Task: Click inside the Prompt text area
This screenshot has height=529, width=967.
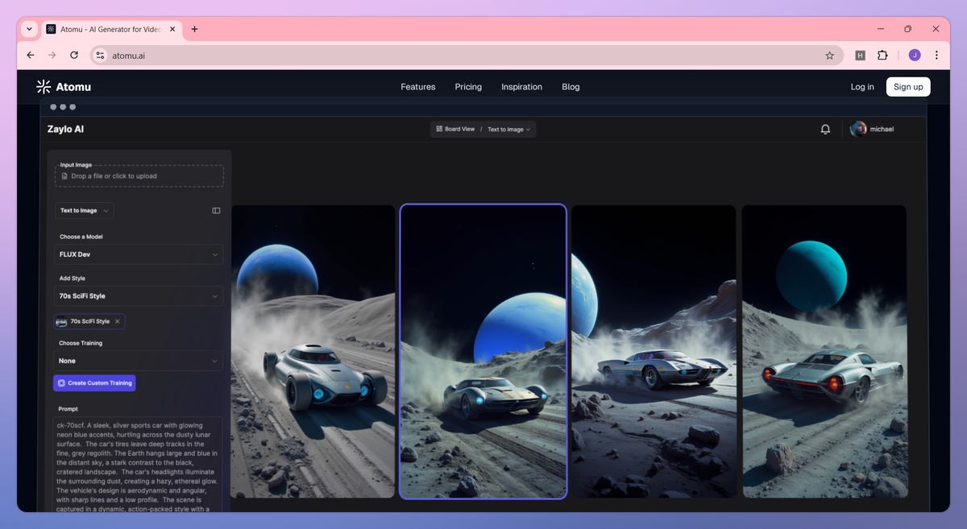Action: 139,463
